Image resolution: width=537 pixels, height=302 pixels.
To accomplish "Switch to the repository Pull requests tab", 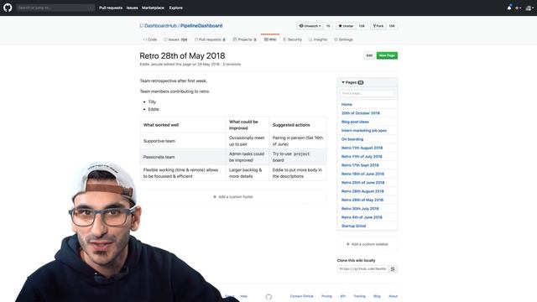I will coord(210,39).
